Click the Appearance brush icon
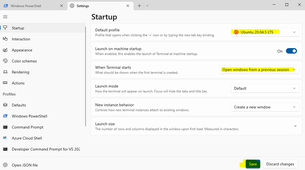Screen dimensions: 305x170 coord(5,50)
